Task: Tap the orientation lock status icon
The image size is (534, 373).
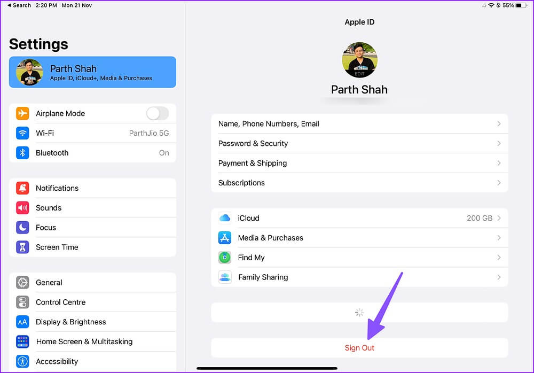Action: [x=498, y=5]
